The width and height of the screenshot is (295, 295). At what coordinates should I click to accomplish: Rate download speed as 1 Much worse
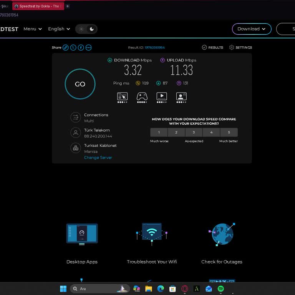(x=159, y=132)
